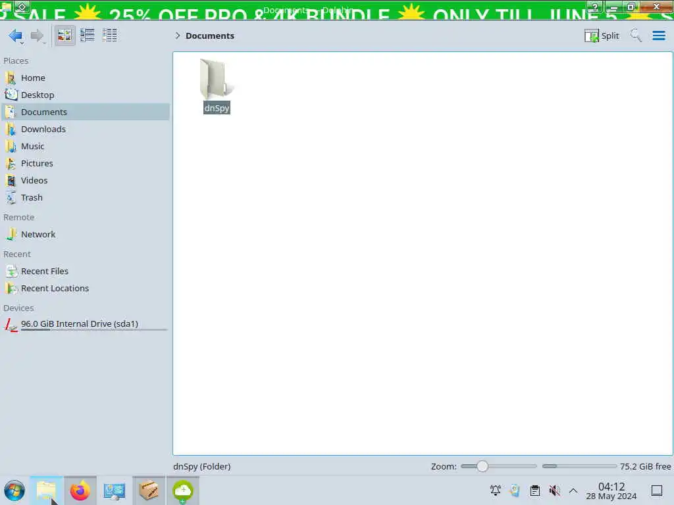This screenshot has width=674, height=505.
Task: Go back with the blue arrow
Action: 16,36
